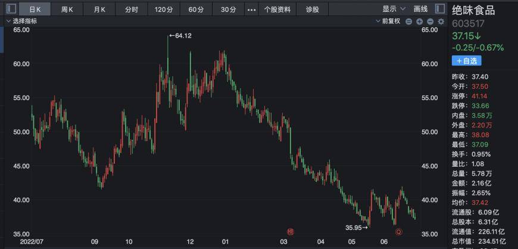Zoom in chart with plus icon
The image size is (518, 249).
click(x=420, y=22)
